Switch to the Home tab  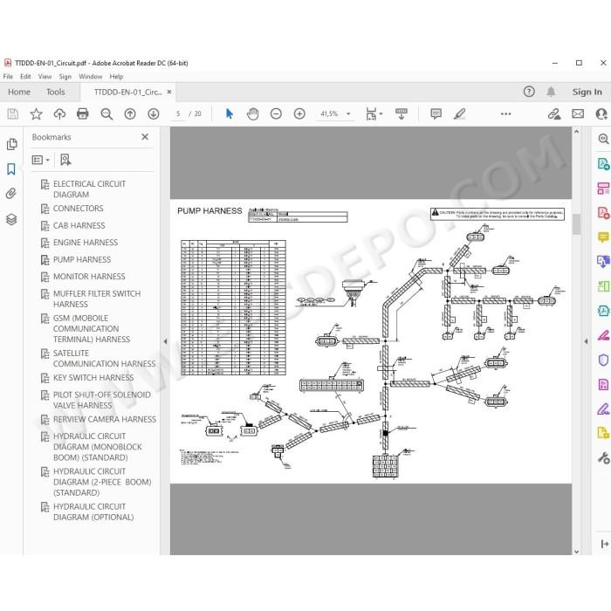[x=19, y=92]
